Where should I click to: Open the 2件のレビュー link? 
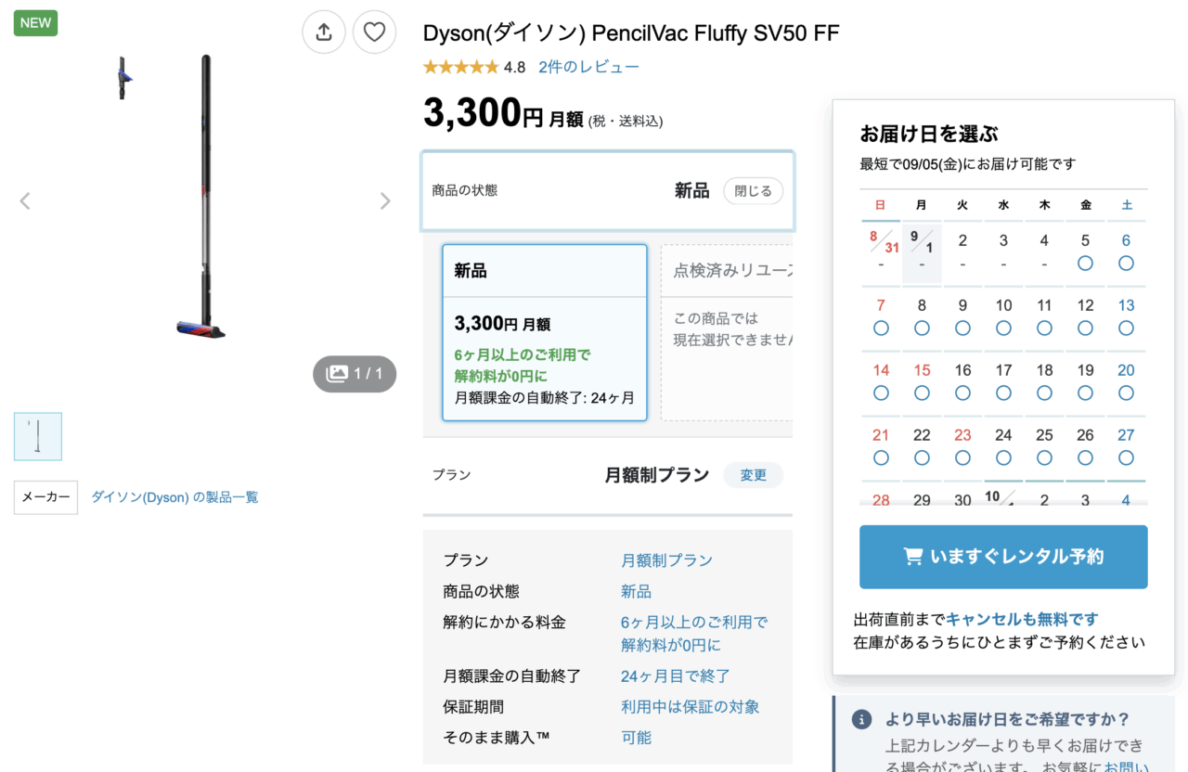click(x=588, y=67)
